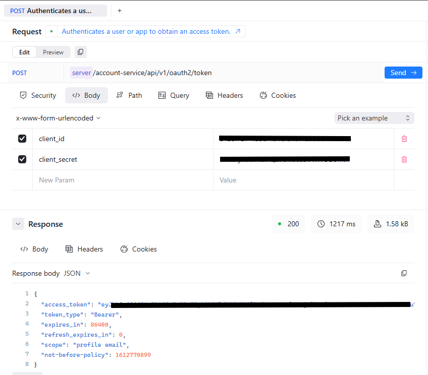Click the client_id value field
The image size is (428, 375).
(303, 139)
